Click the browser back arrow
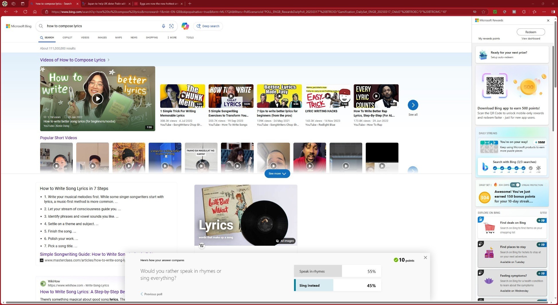 (x=6, y=12)
